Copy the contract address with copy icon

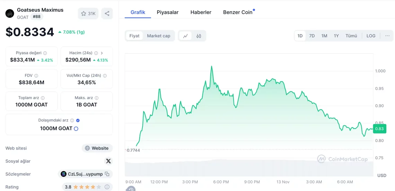click(107, 174)
